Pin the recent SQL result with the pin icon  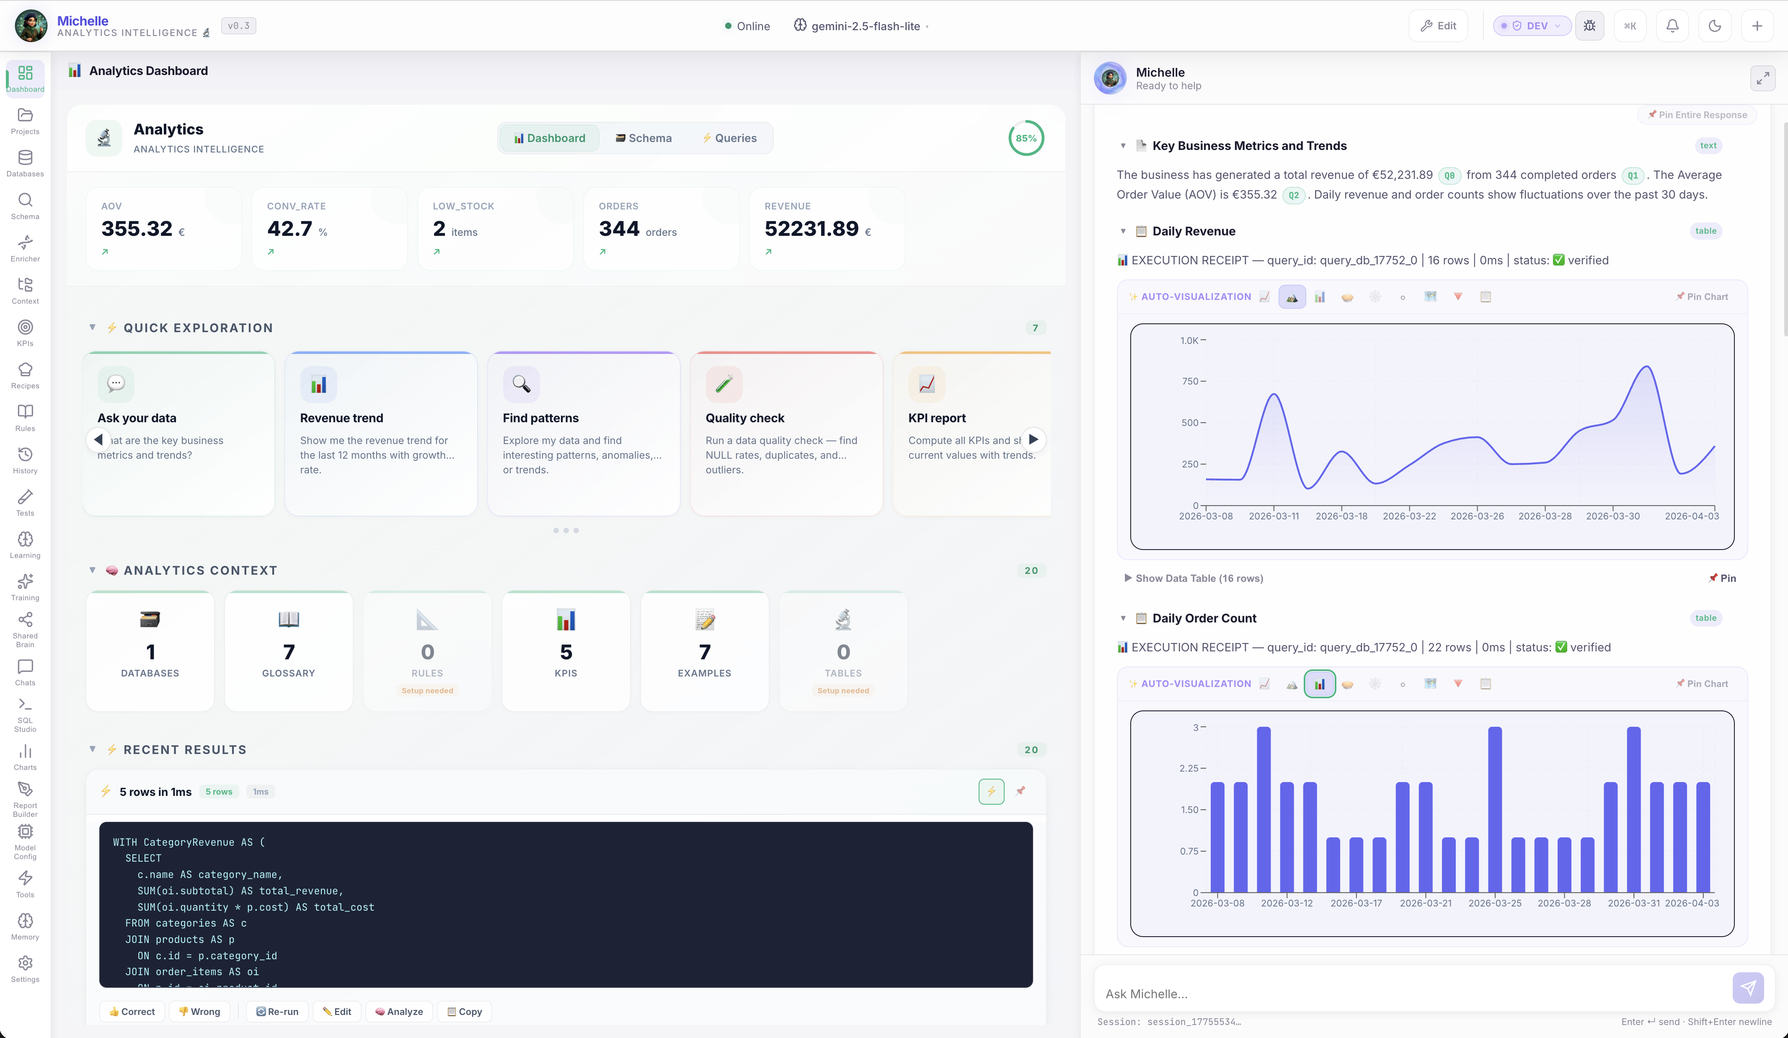[1020, 791]
